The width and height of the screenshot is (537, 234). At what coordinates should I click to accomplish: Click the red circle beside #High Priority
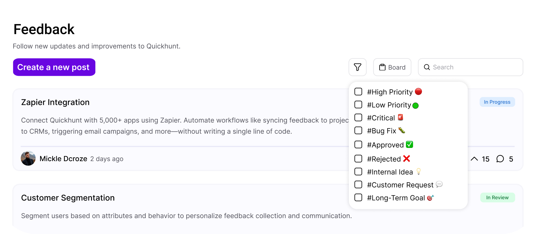click(x=418, y=91)
